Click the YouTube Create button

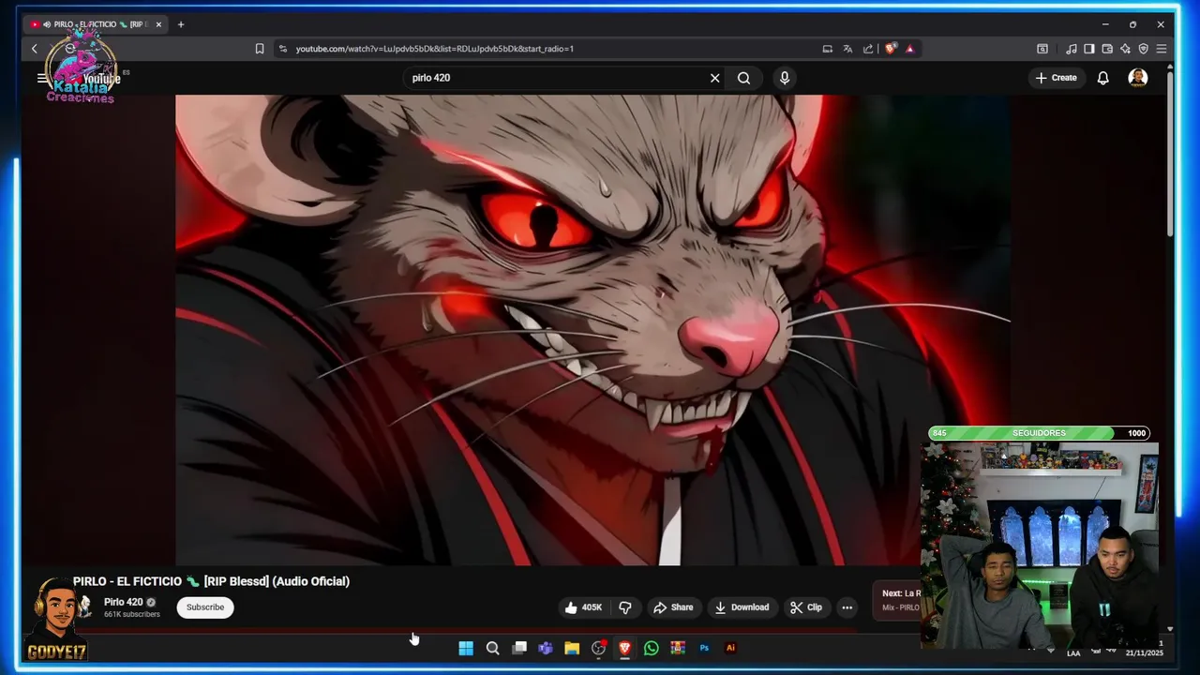point(1056,78)
